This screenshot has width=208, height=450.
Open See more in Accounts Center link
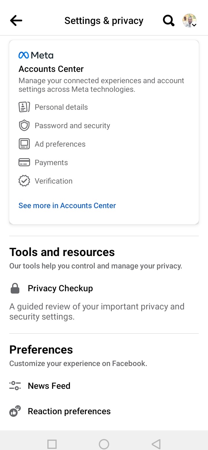point(67,206)
